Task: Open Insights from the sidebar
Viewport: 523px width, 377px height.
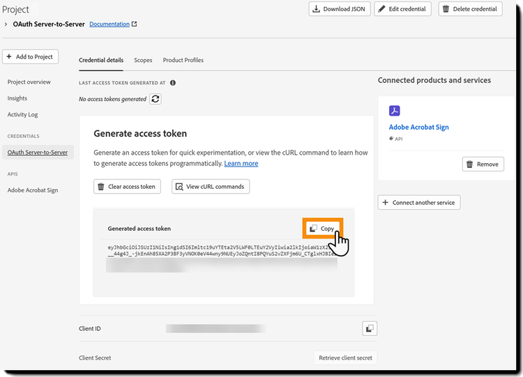Action: 17,98
